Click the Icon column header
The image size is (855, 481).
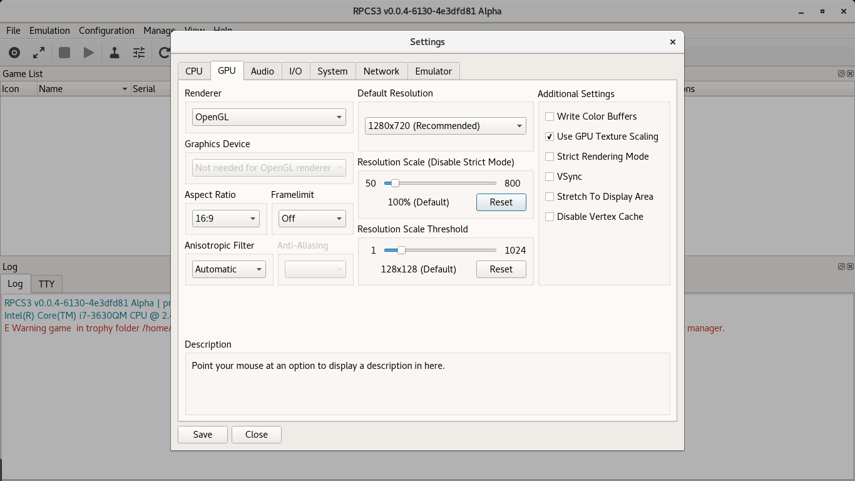point(18,89)
